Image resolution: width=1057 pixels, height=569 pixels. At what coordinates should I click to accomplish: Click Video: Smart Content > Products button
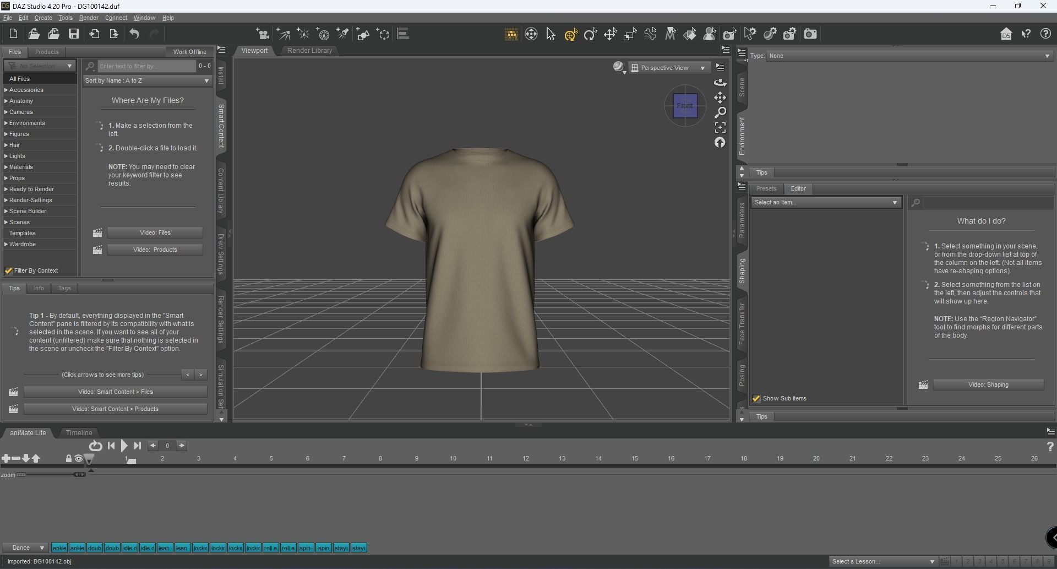[x=116, y=409]
